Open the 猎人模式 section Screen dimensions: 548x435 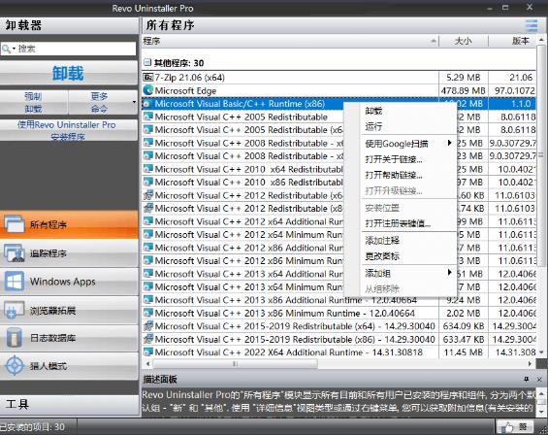[x=69, y=366]
